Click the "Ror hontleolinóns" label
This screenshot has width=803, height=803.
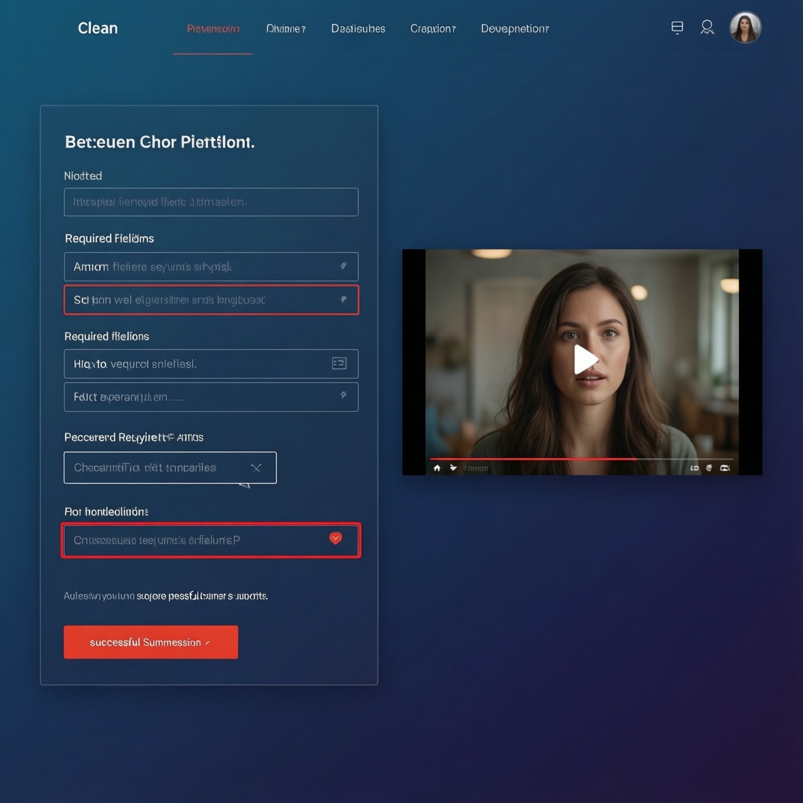106,512
